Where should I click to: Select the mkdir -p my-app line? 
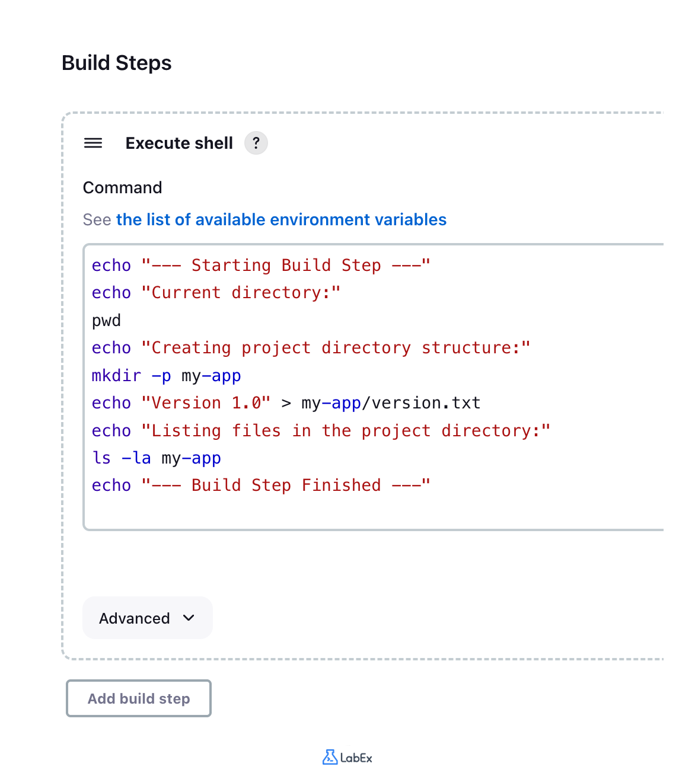pyautogui.click(x=166, y=375)
